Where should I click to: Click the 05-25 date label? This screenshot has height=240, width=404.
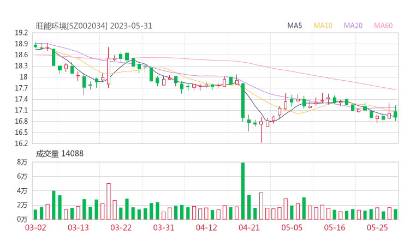click(x=377, y=227)
